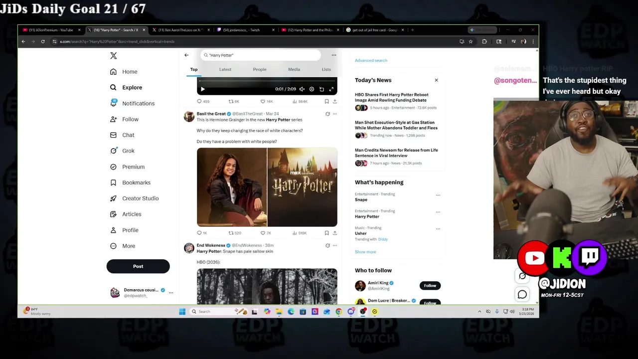Open options for Harry Potter trending topic

coord(438,212)
